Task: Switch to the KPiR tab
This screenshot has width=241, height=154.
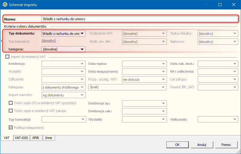Action: pos(36,138)
